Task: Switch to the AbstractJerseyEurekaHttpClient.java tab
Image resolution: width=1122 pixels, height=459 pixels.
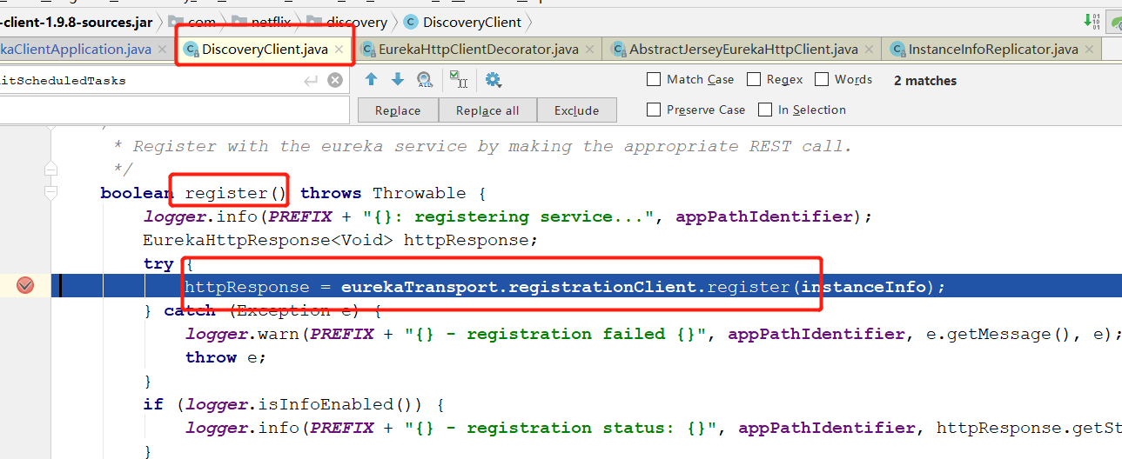Action: tap(743, 50)
